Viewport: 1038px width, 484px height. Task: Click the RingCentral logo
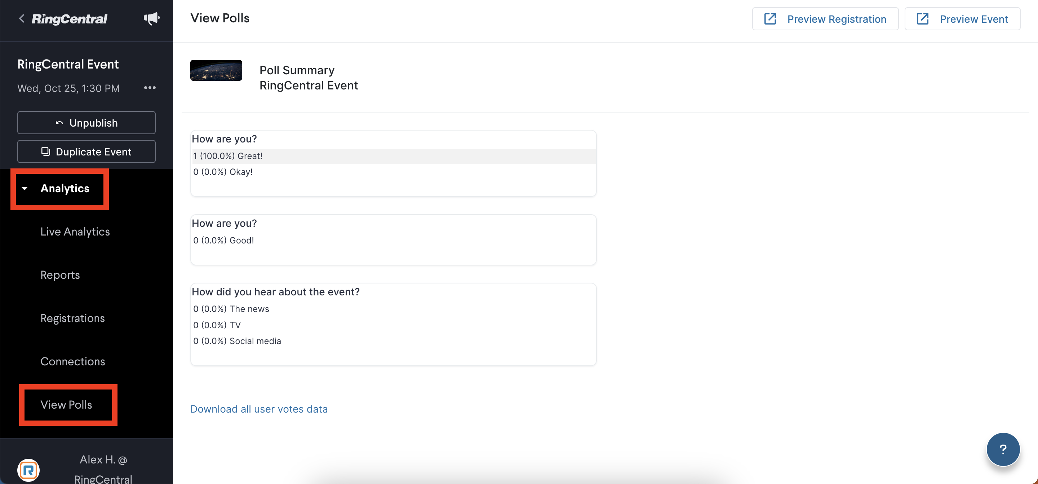pyautogui.click(x=69, y=19)
